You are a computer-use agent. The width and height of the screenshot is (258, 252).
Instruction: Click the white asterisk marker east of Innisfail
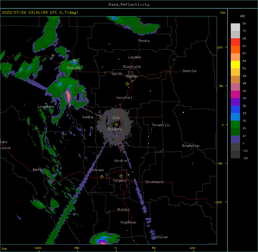coord(150,91)
